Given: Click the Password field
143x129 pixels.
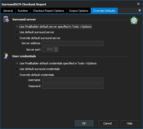Looking at the screenshot, I should [x=73, y=86].
